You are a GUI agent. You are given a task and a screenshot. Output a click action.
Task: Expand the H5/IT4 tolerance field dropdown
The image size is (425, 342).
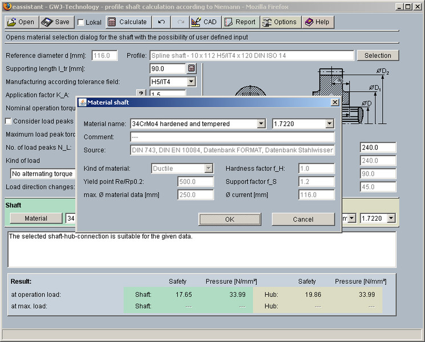pyautogui.click(x=191, y=82)
